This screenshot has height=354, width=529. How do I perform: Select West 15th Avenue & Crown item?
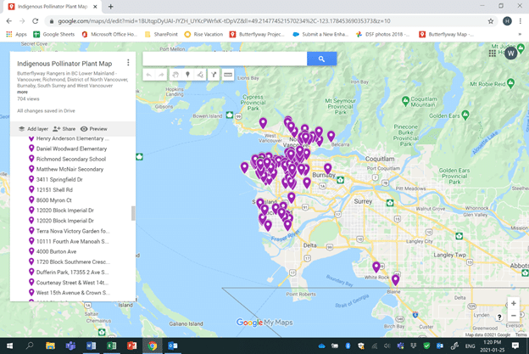pos(73,293)
